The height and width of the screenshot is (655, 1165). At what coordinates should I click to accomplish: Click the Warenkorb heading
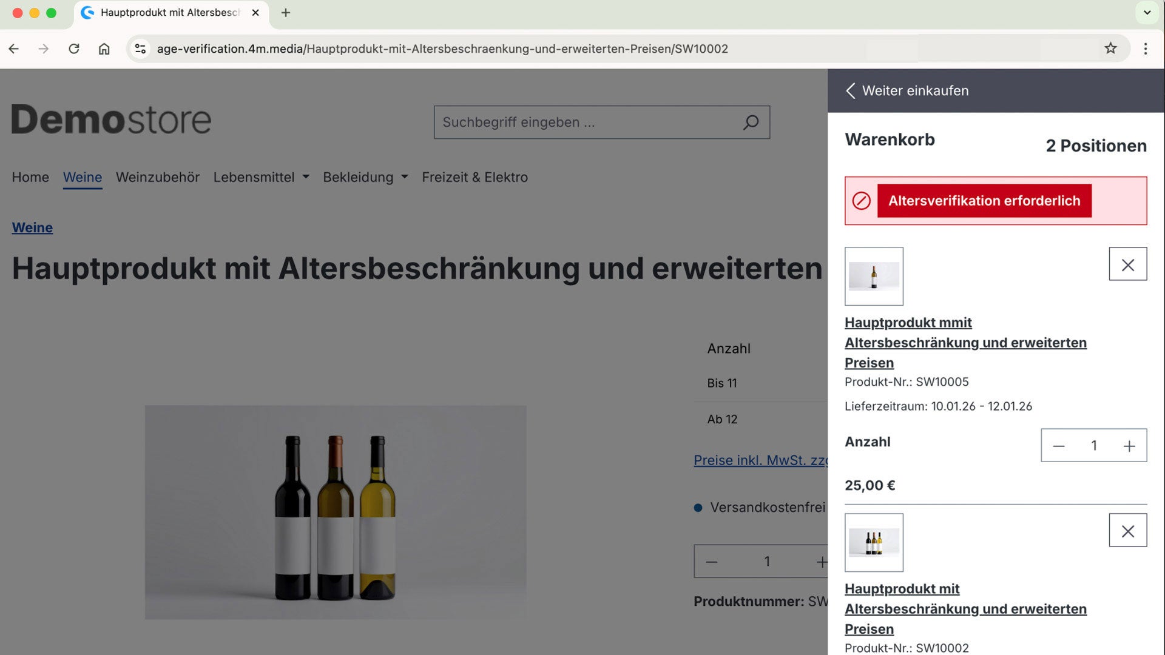(x=890, y=139)
